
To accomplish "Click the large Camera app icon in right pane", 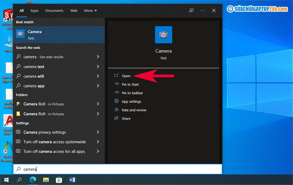I will [163, 35].
